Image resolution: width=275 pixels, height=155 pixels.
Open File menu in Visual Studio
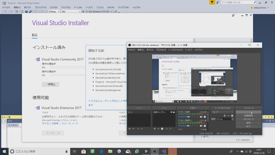(x=6, y=7)
